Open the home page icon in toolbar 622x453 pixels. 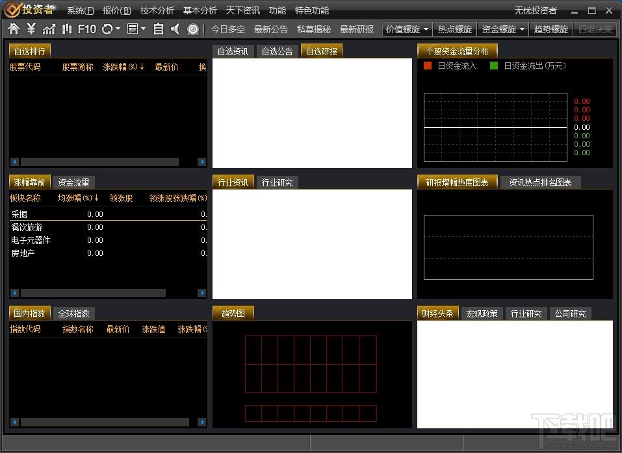pos(14,29)
